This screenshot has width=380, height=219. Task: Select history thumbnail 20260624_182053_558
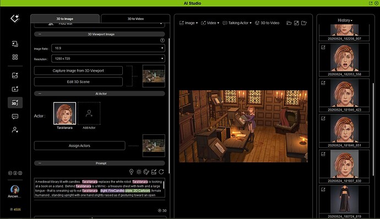pyautogui.click(x=344, y=60)
